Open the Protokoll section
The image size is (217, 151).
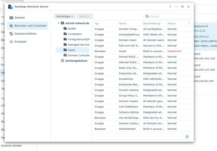28,42
